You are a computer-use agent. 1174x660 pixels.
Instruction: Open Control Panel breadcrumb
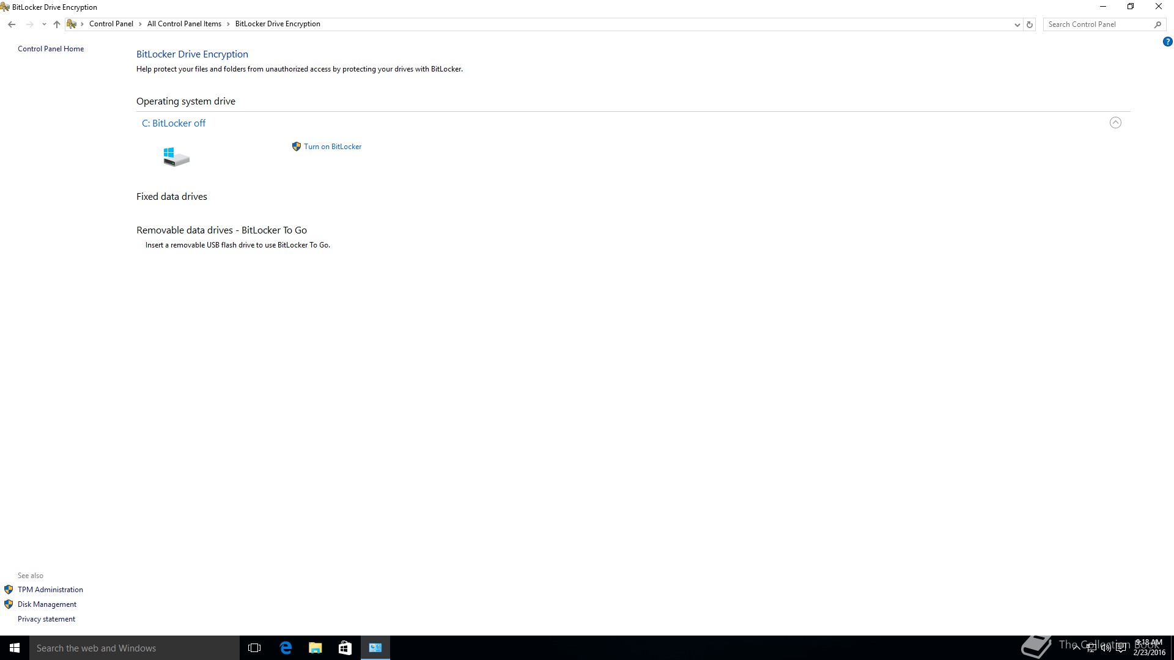111,24
